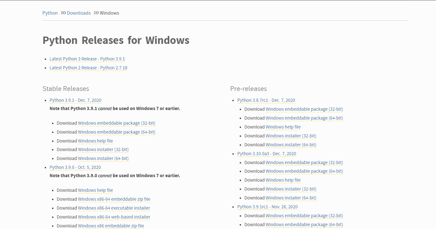This screenshot has width=436, height=229.
Task: Click the Python 3.9.1 Windows 7 note
Action: (115, 108)
